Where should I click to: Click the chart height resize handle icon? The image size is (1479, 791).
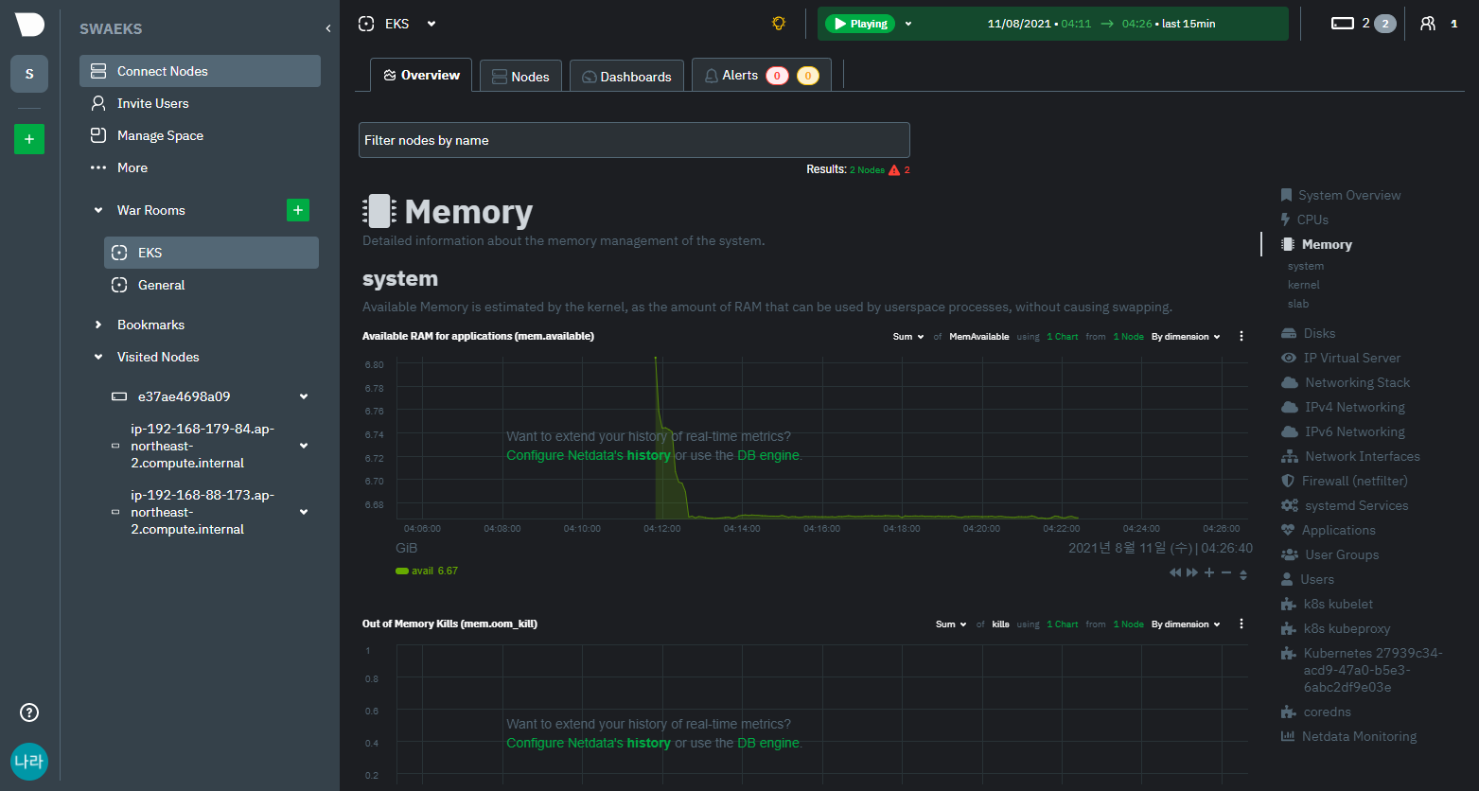point(1243,574)
